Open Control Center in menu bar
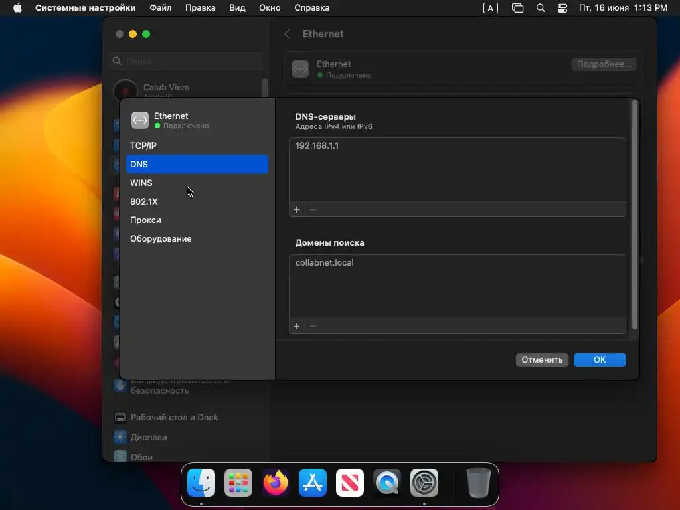Image resolution: width=680 pixels, height=510 pixels. [x=562, y=8]
